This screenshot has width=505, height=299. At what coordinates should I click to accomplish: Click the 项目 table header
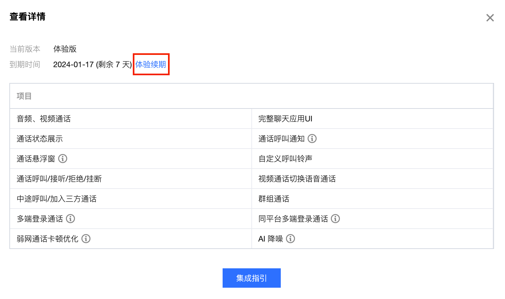(x=24, y=96)
